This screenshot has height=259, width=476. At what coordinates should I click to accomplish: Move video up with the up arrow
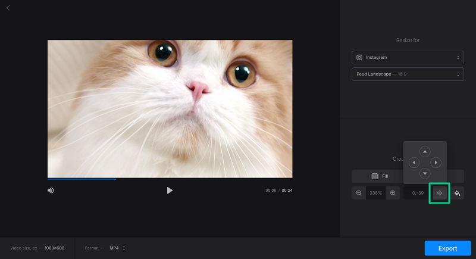(425, 151)
